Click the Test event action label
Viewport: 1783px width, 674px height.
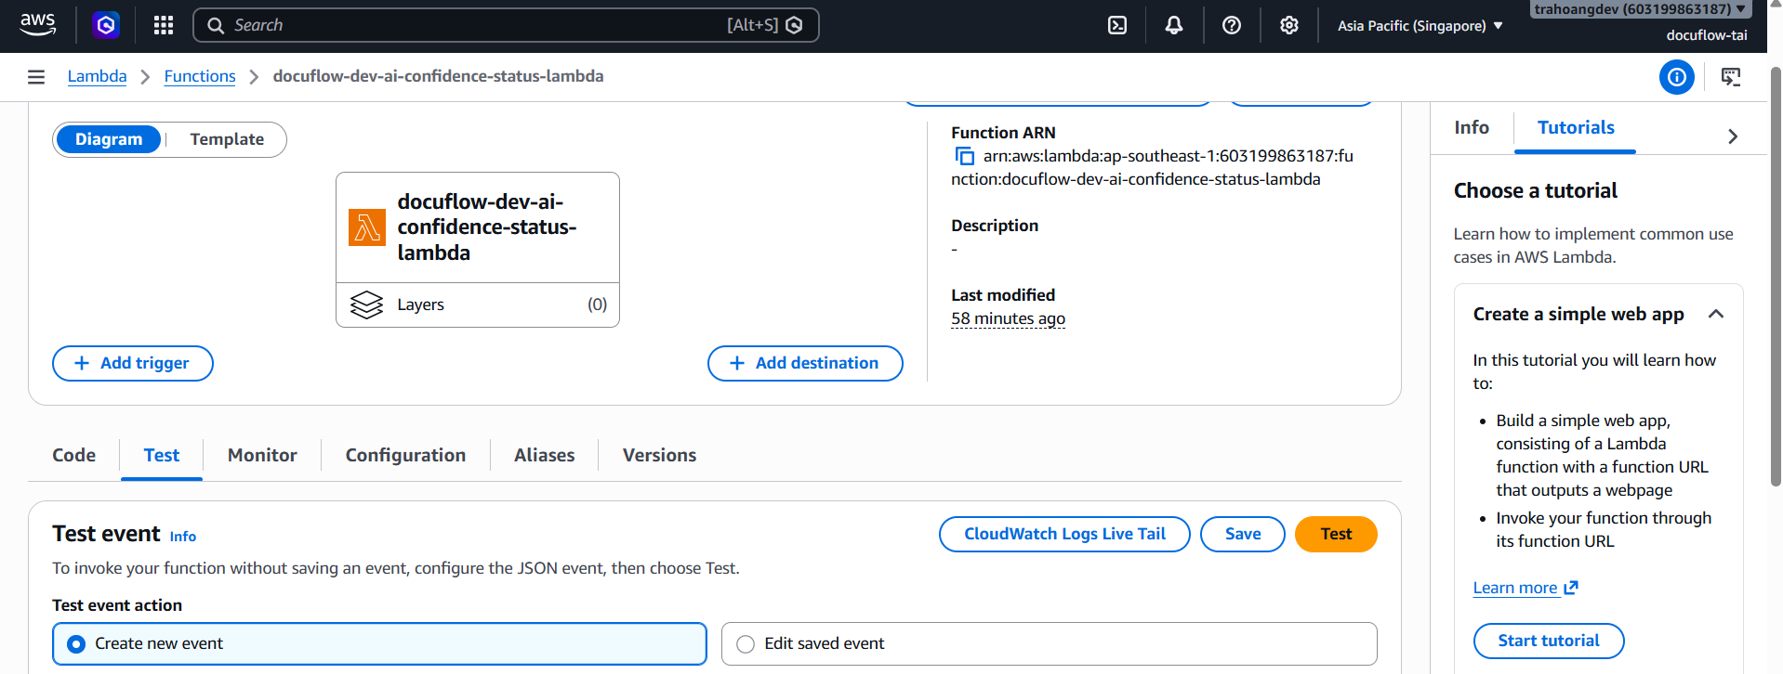(x=117, y=605)
